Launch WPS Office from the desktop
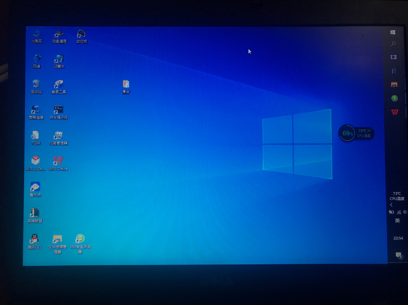The height and width of the screenshot is (305, 408). (x=58, y=161)
